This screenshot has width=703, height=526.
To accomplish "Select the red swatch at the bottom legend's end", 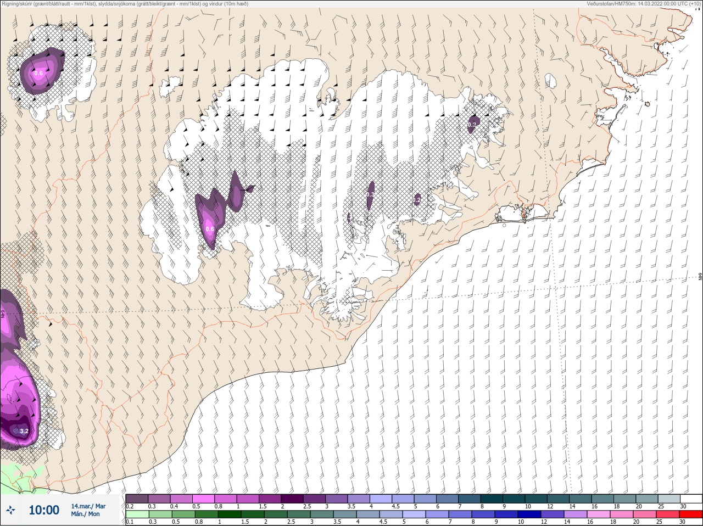I will coord(691,515).
